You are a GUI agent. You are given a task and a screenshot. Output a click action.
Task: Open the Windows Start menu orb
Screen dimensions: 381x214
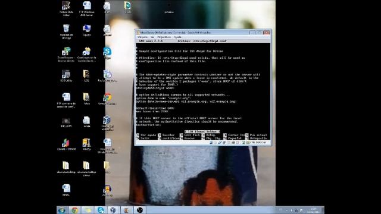(x=62, y=210)
